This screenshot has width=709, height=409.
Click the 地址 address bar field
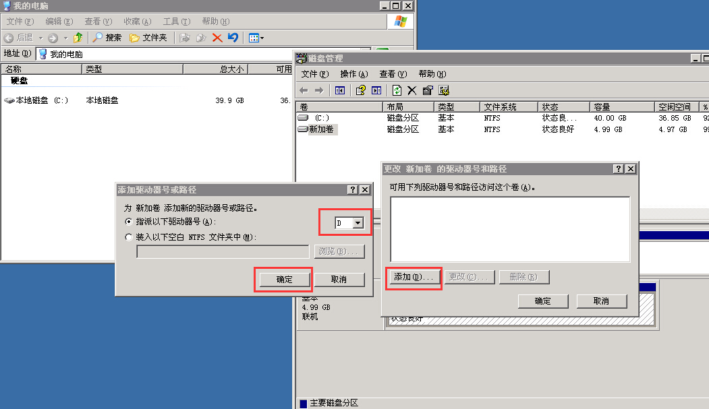click(202, 54)
